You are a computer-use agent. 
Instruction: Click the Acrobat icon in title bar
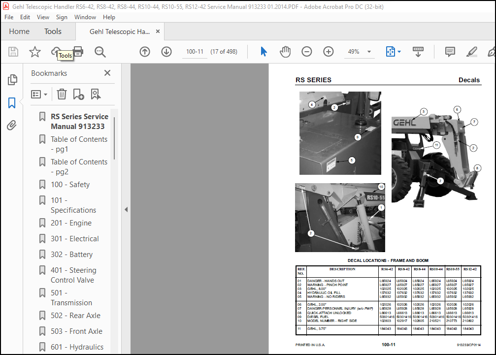pos(6,6)
